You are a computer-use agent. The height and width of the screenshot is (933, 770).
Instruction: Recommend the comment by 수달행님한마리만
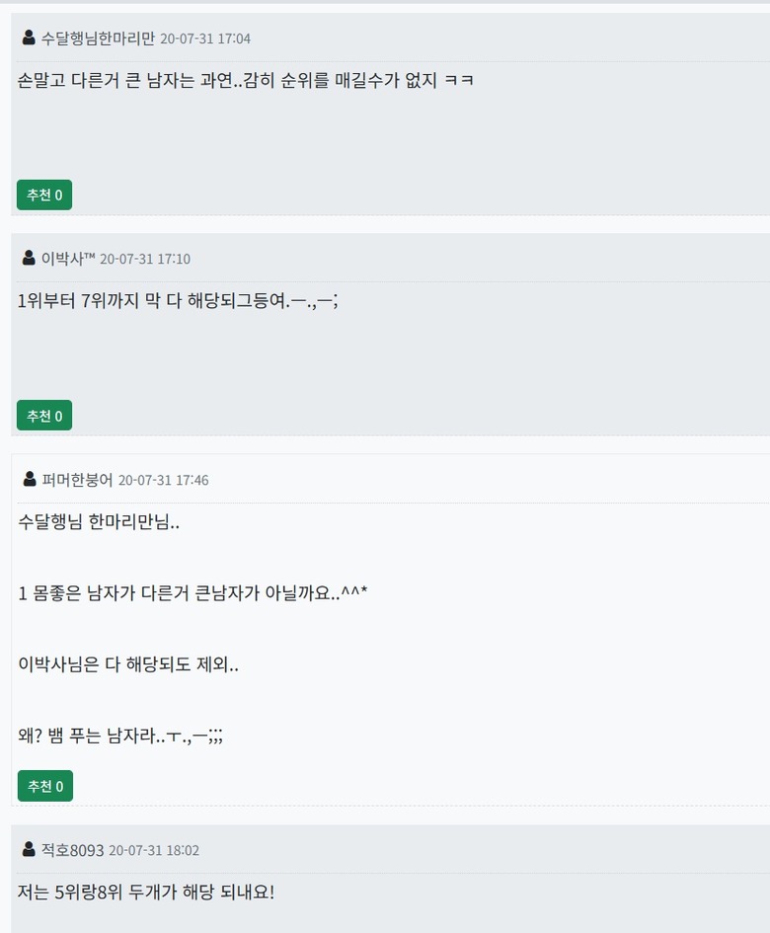[x=44, y=195]
